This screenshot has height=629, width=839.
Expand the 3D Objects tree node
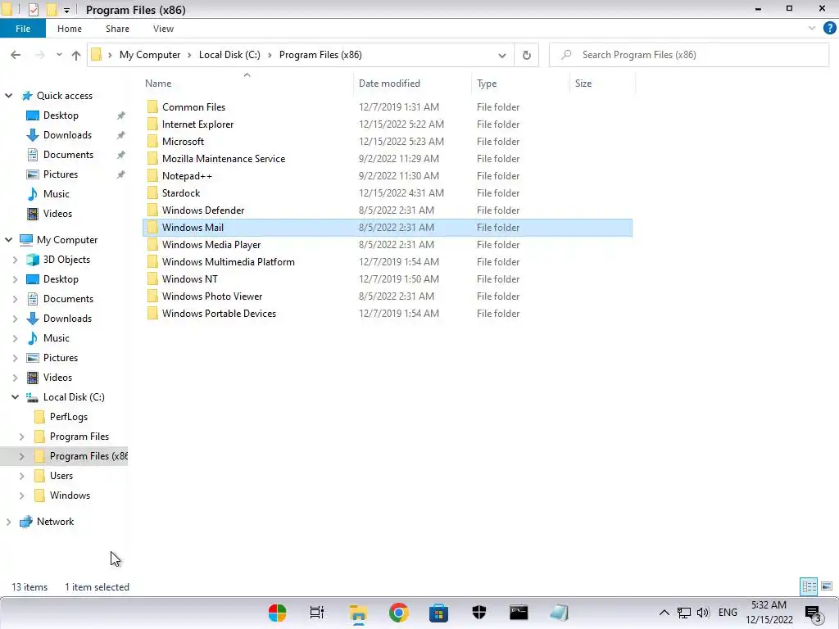15,260
